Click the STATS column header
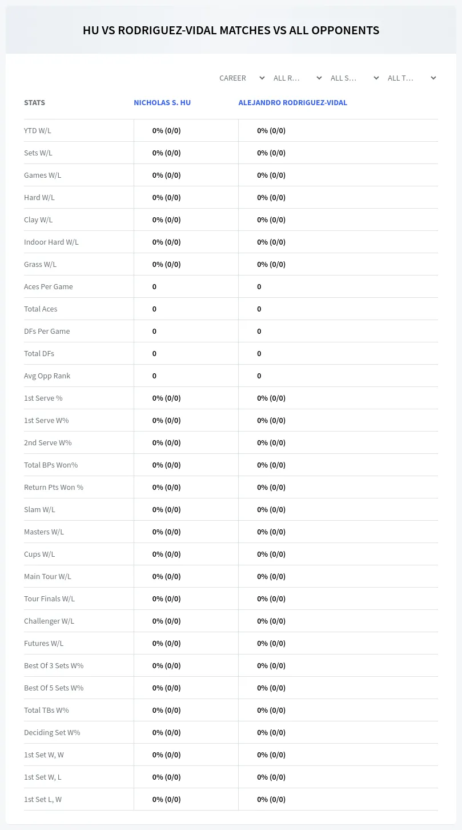 34,103
